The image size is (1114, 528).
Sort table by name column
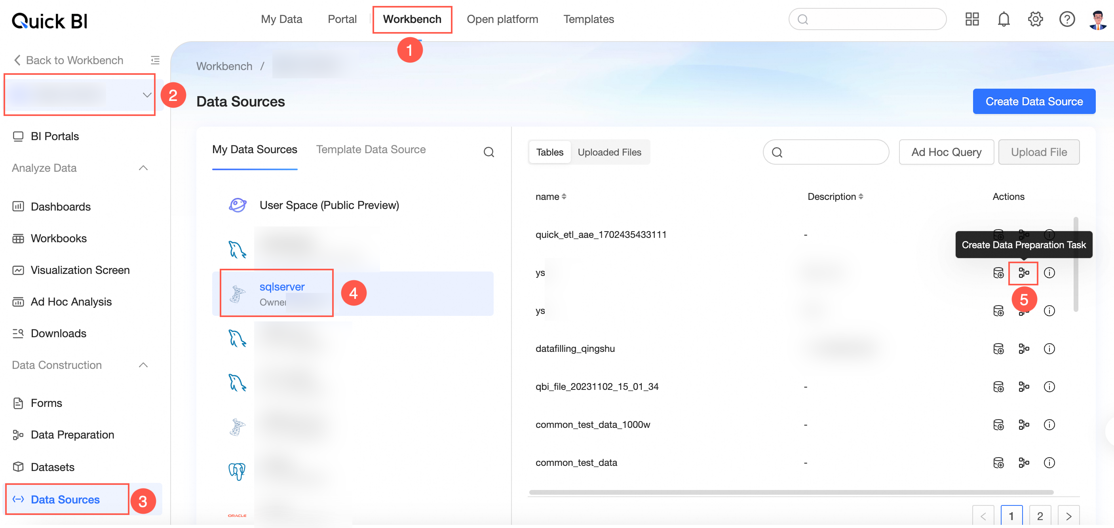click(563, 197)
